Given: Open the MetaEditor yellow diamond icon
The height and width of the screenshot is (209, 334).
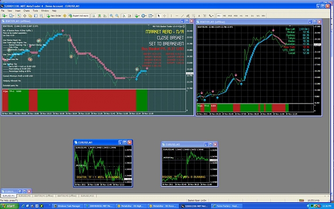Looking at the screenshot, I should pos(65,16).
